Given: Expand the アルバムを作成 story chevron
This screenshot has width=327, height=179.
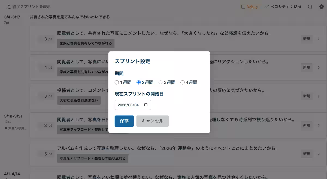Looking at the screenshot, I should click(x=319, y=154).
